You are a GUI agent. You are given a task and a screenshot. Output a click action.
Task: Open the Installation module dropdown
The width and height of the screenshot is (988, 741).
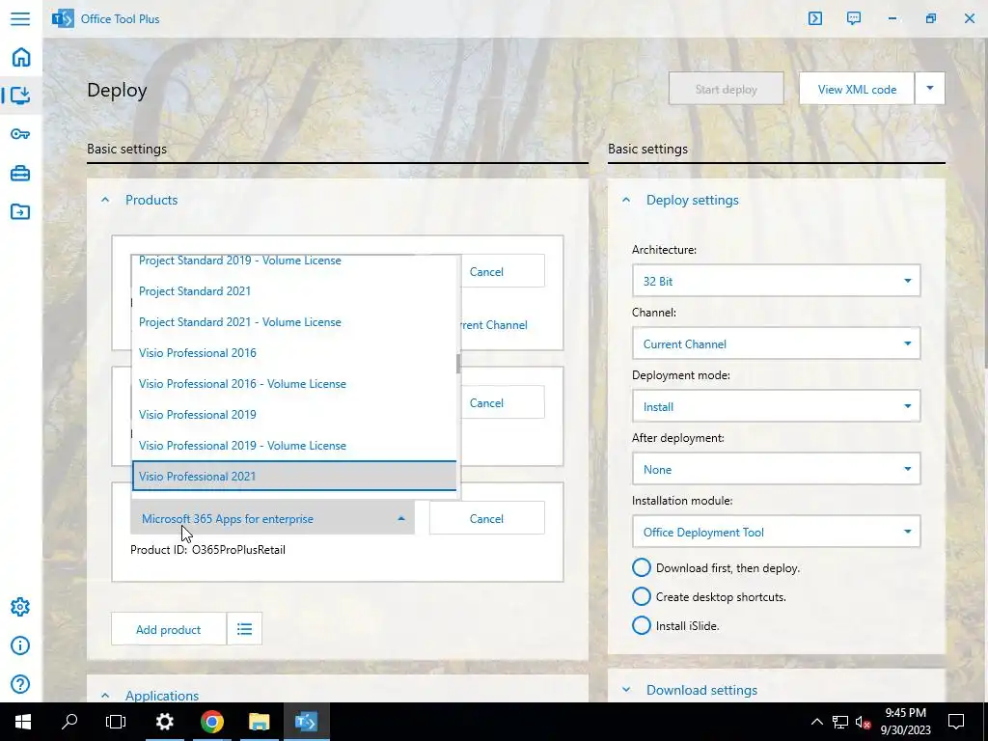(x=777, y=532)
